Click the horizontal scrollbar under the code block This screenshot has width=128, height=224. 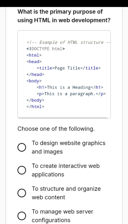pos(62,118)
